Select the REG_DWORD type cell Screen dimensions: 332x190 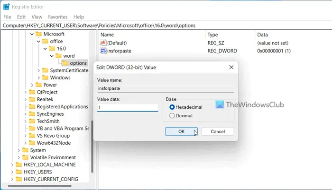(222, 51)
